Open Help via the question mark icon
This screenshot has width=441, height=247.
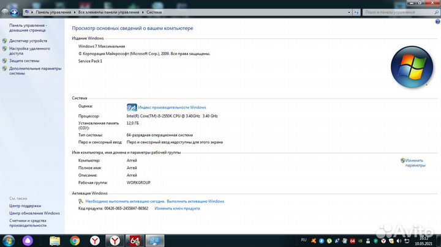pos(437,21)
